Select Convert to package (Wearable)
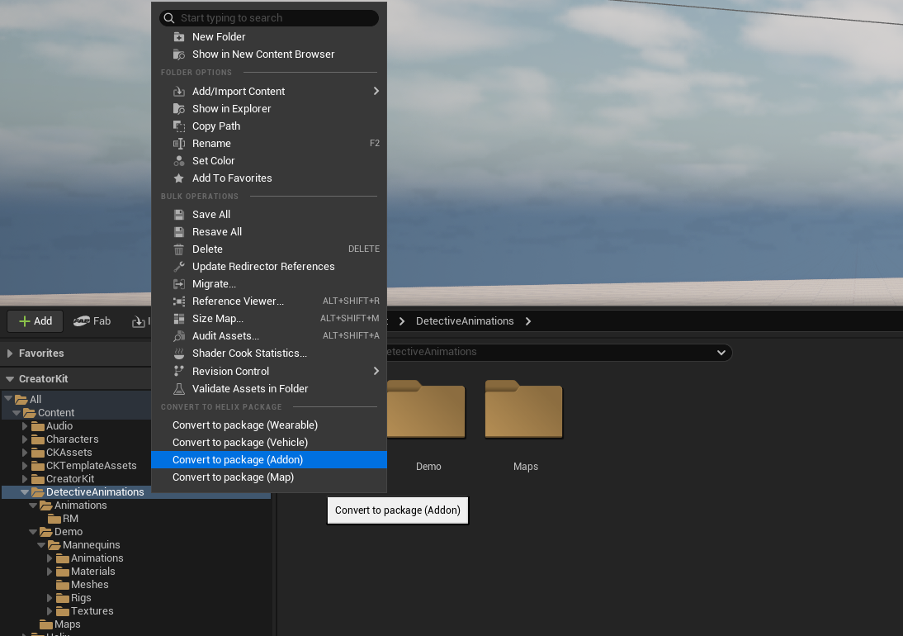Viewport: 903px width, 636px height. (x=244, y=425)
